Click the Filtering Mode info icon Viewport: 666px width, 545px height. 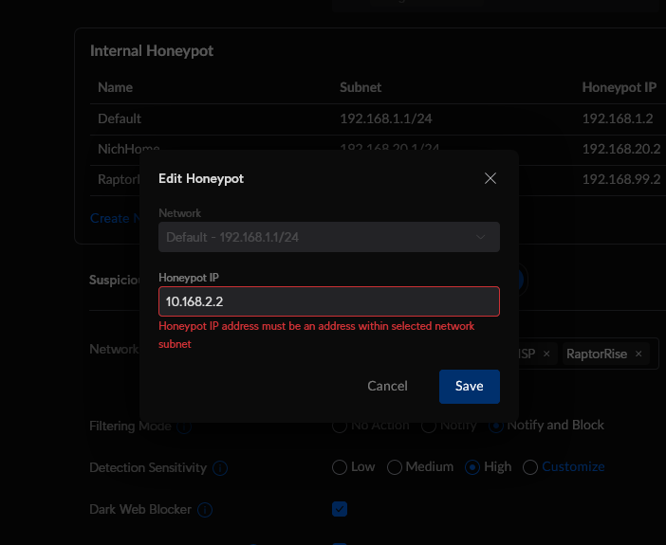click(x=183, y=427)
